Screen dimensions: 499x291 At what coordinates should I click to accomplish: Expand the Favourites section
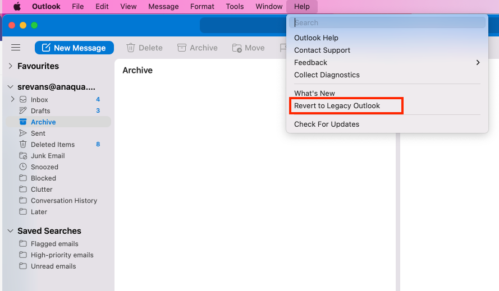[x=11, y=66]
